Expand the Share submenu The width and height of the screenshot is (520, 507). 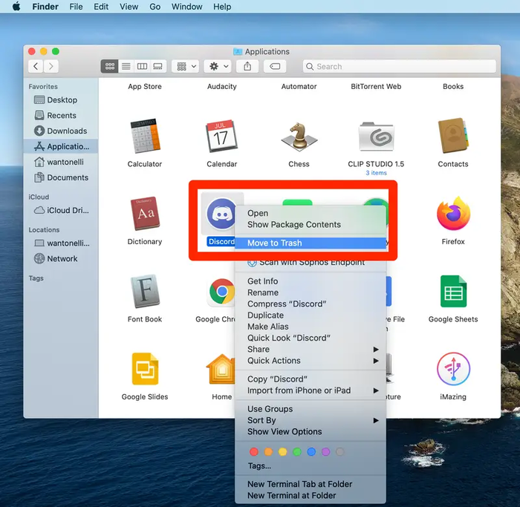[311, 349]
